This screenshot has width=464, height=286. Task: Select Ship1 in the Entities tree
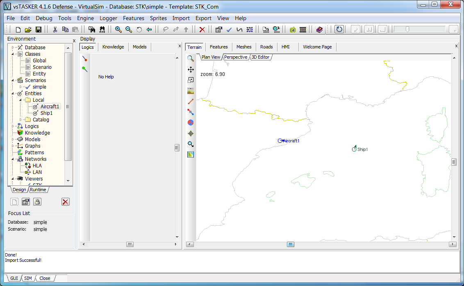coord(46,113)
